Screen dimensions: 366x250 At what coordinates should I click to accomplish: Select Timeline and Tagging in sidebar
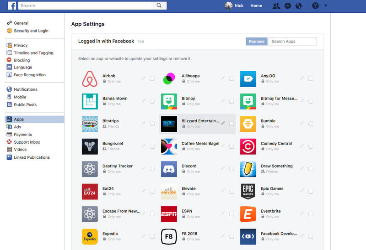point(33,53)
